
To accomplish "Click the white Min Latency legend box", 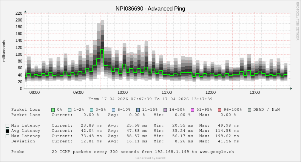I will click(7, 126).
